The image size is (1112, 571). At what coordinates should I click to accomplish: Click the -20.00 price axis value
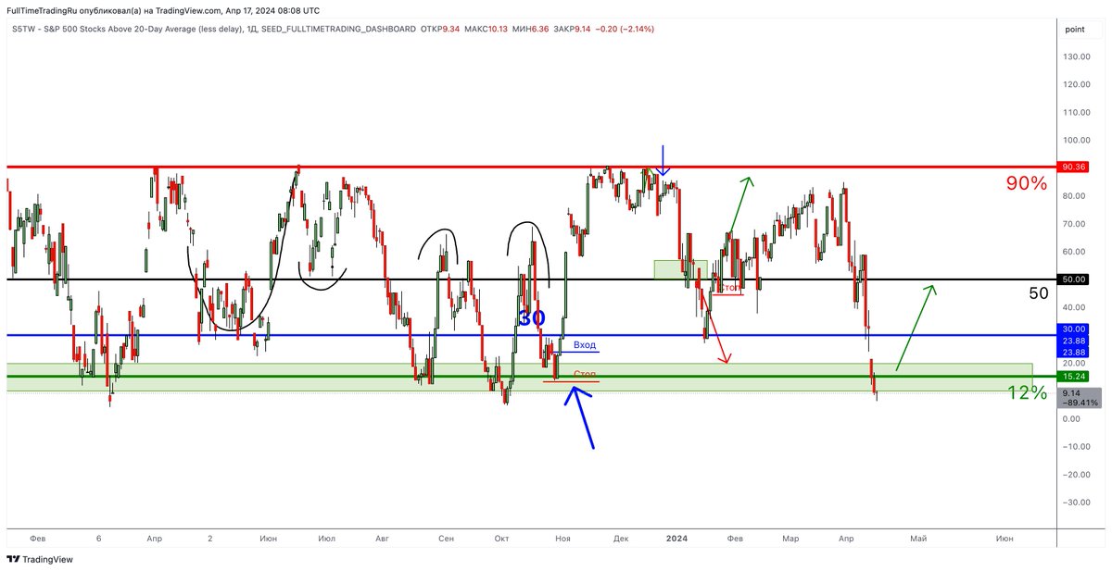pos(1077,475)
